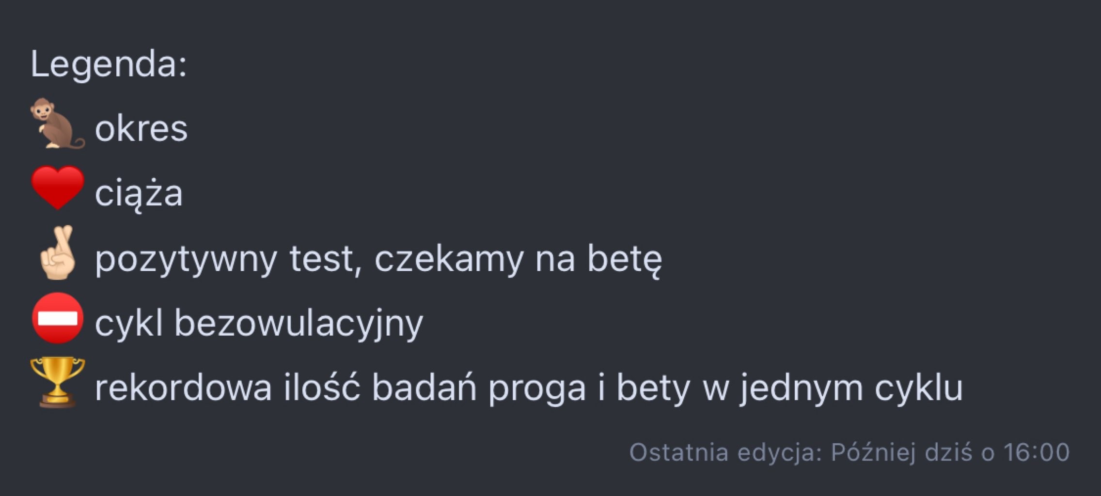1101x496 pixels.
Task: Click the word bezowulacyjny
Action: [299, 323]
